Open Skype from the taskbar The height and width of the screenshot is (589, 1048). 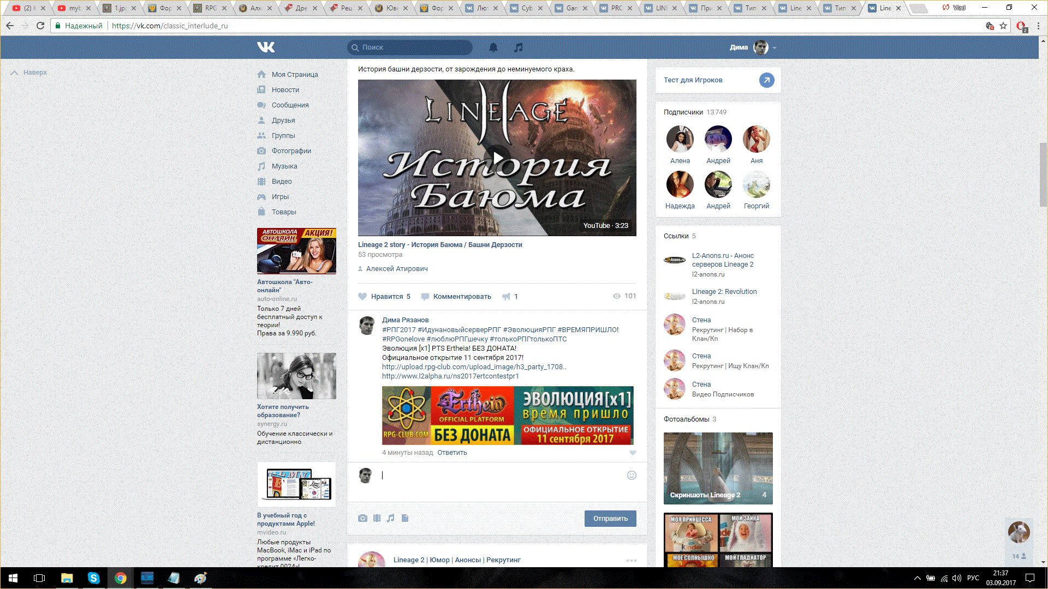coord(93,578)
